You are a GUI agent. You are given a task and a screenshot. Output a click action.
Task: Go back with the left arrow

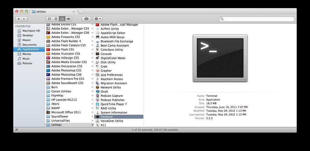18,19
